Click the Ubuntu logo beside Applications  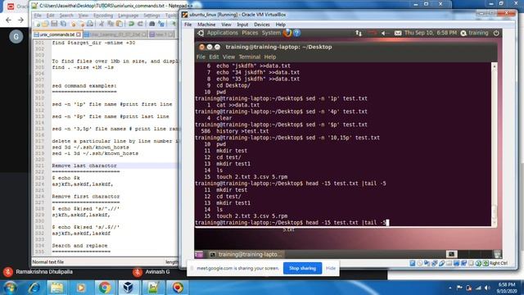pos(201,33)
